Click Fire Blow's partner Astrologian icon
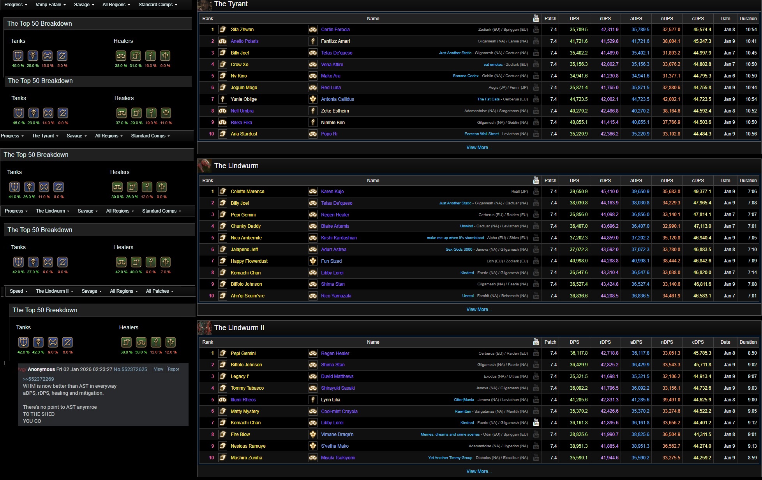Image resolution: width=762 pixels, height=480 pixels. pyautogui.click(x=313, y=434)
